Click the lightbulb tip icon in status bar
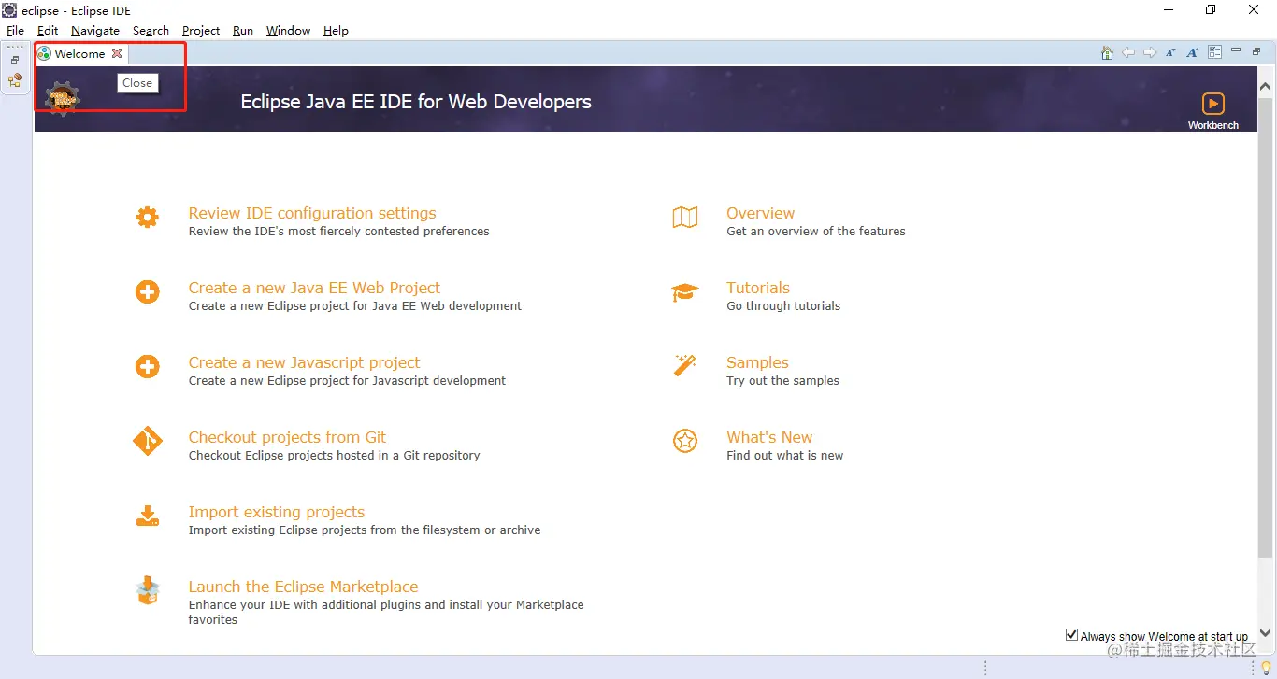Image resolution: width=1277 pixels, height=679 pixels. (1266, 667)
